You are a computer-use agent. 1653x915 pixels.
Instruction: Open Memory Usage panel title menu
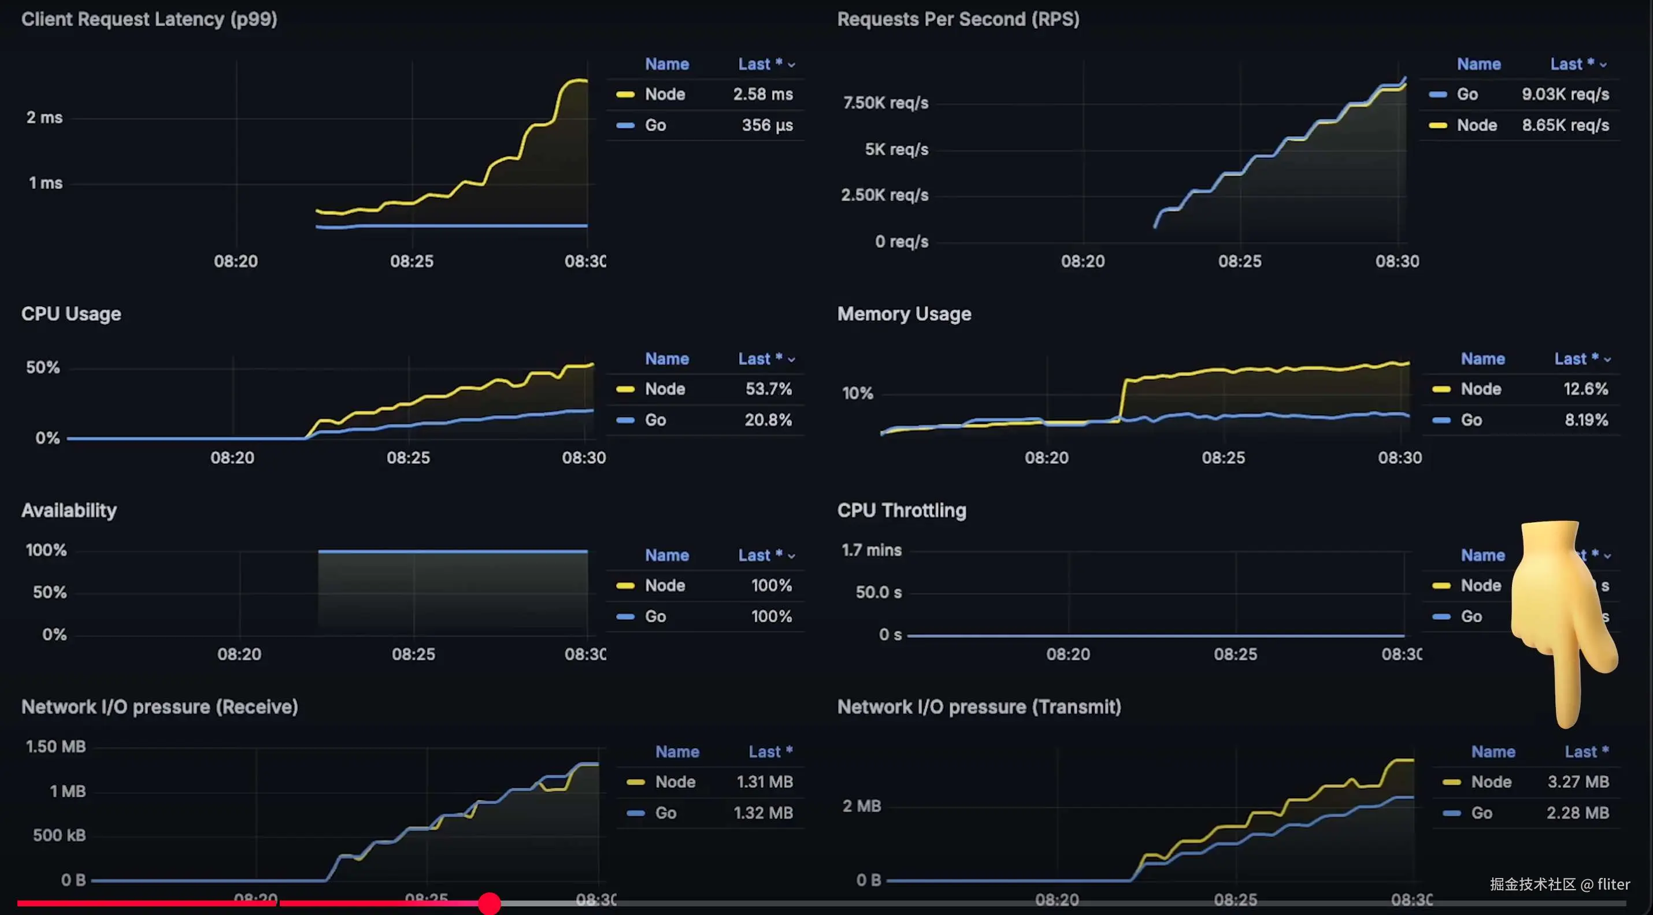(903, 314)
